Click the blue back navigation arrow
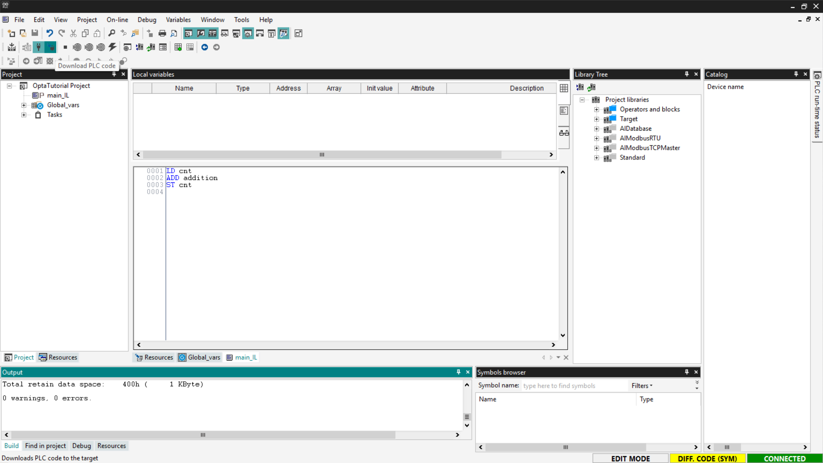 tap(204, 47)
